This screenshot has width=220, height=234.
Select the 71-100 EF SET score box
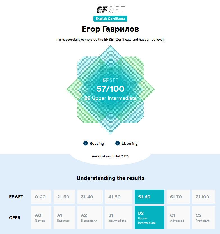(x=203, y=197)
